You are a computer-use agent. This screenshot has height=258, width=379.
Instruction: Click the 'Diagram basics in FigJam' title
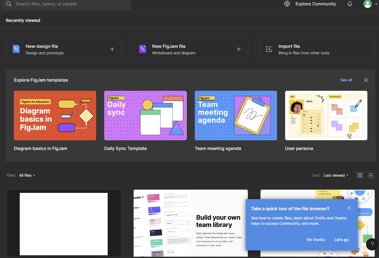[41, 148]
